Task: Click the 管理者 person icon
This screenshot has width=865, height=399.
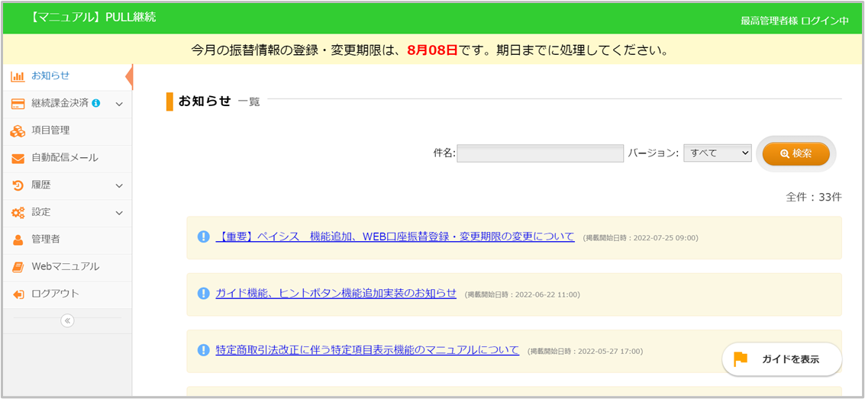Action: (18, 240)
